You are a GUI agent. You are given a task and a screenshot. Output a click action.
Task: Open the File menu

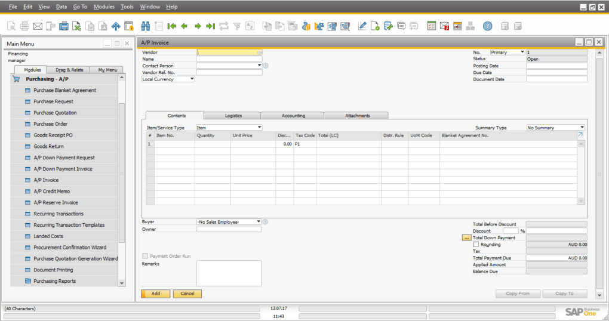pyautogui.click(x=13, y=7)
